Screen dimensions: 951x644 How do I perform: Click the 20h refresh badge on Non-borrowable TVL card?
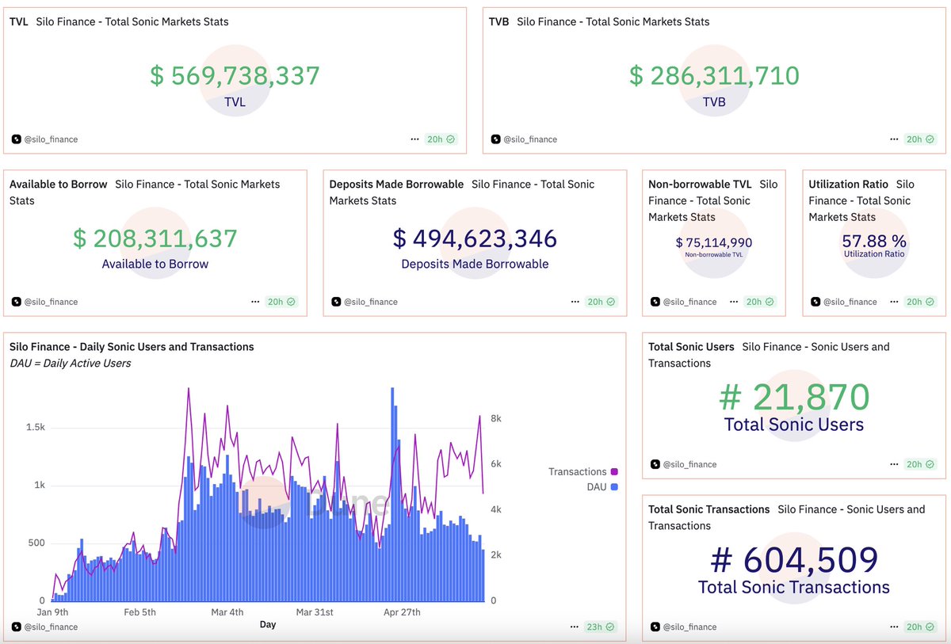tap(760, 301)
